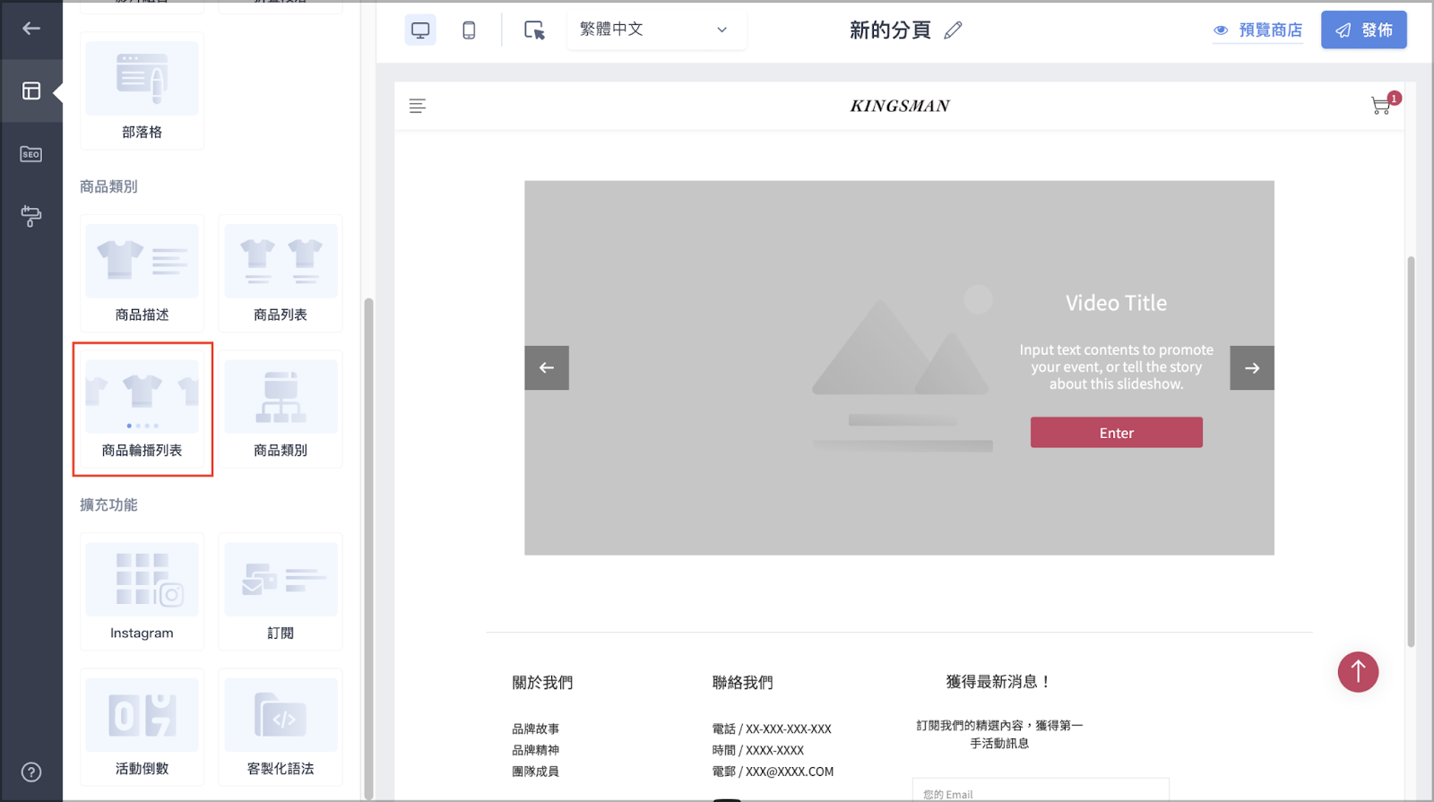
Task: Go back using the left arrow icon
Action: pos(31,29)
